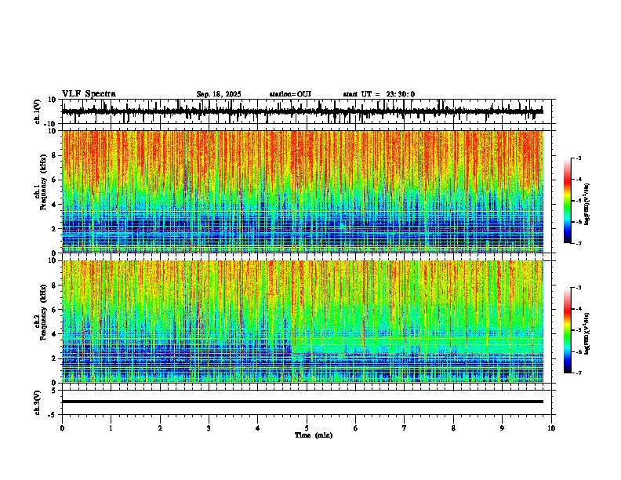
Task: Click the date "Sep. 18, 2025"
Action: 219,94
